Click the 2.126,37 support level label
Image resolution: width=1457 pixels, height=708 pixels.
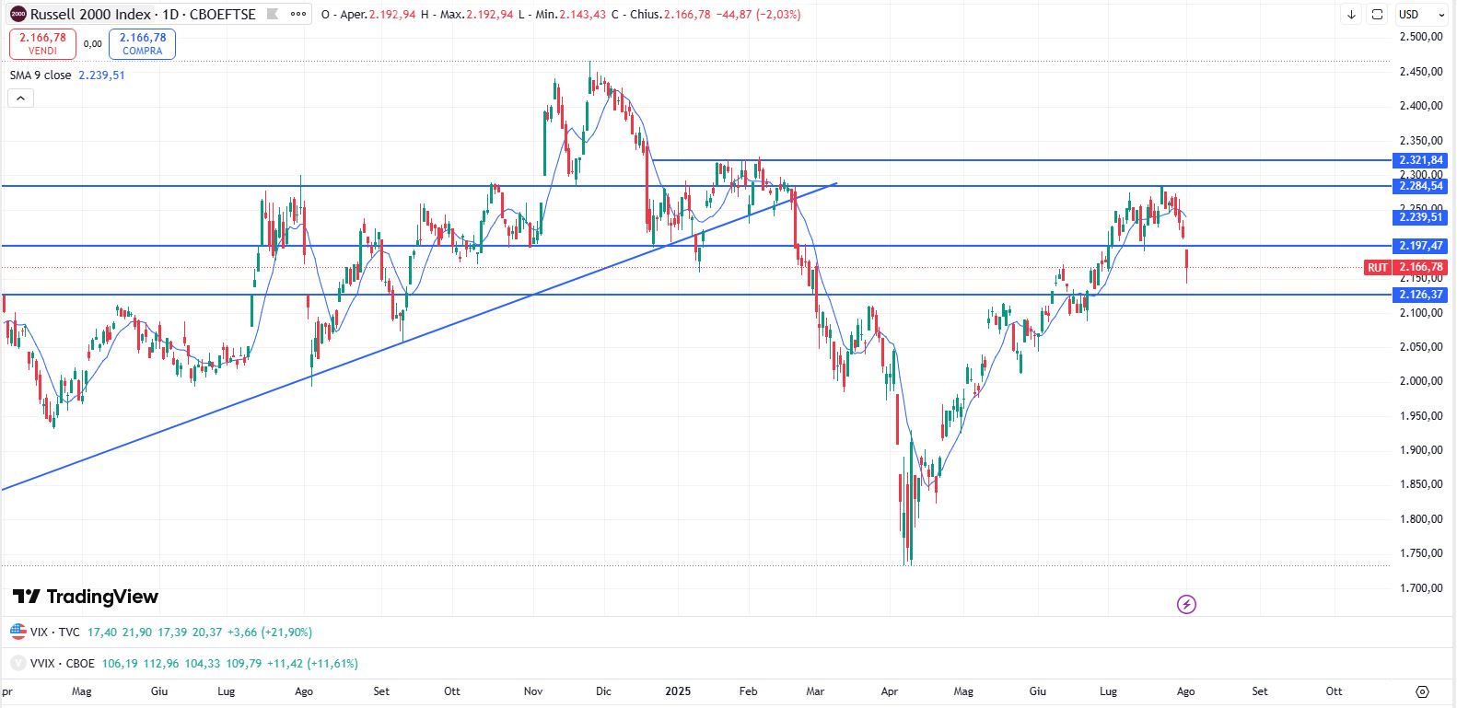(x=1421, y=295)
